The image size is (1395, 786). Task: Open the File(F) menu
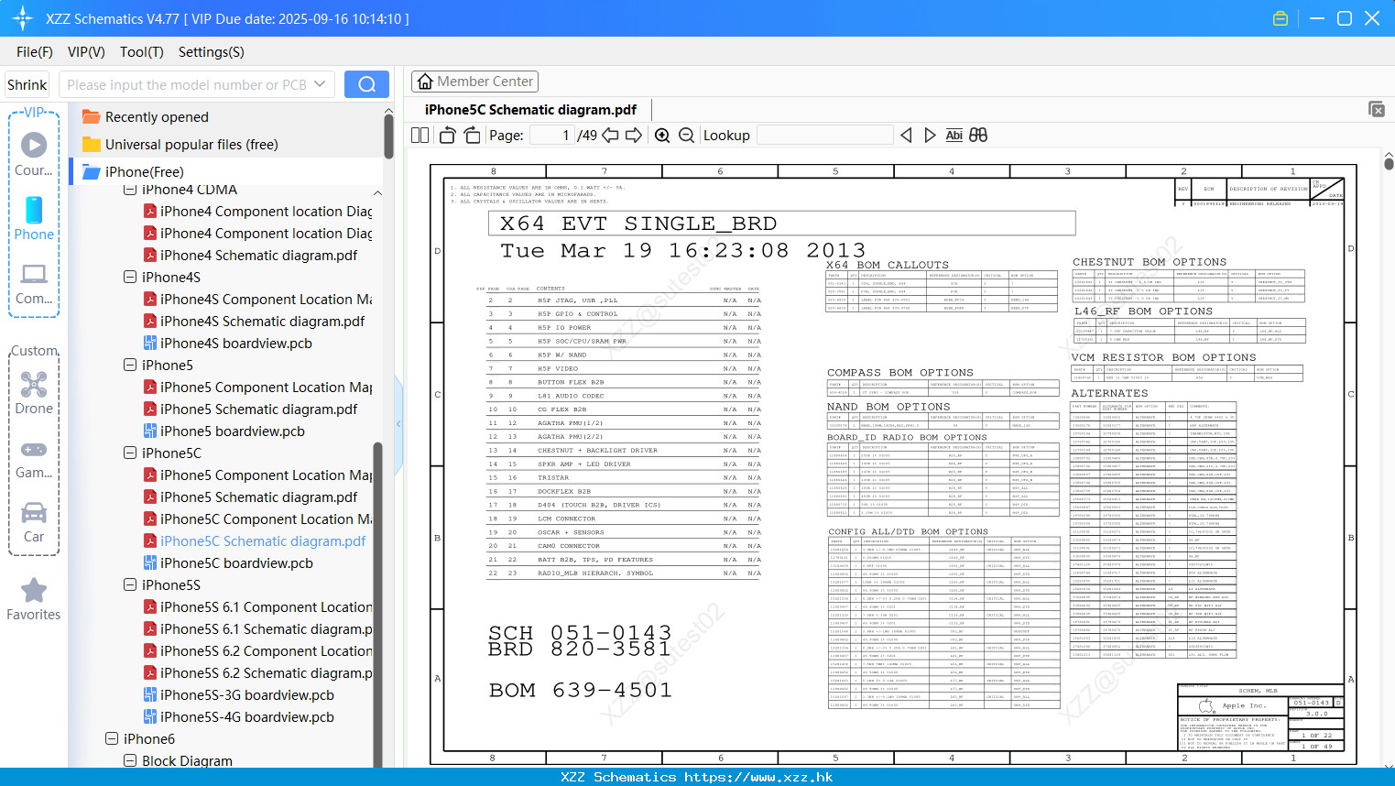point(35,52)
